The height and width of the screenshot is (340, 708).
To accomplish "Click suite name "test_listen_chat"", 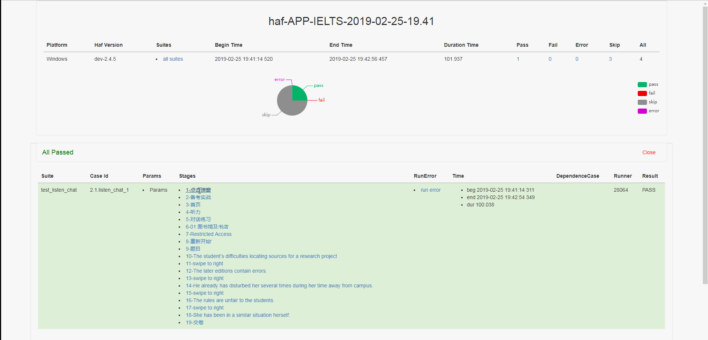I will coord(59,190).
